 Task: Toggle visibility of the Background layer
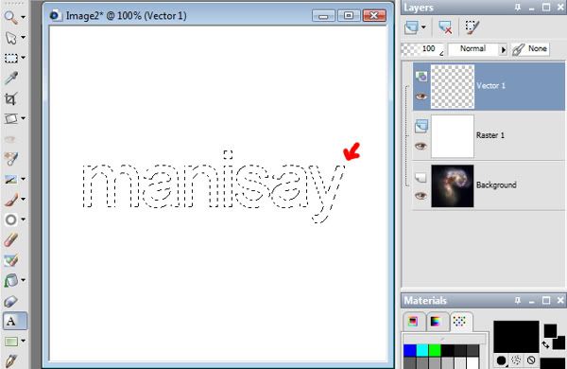[421, 196]
